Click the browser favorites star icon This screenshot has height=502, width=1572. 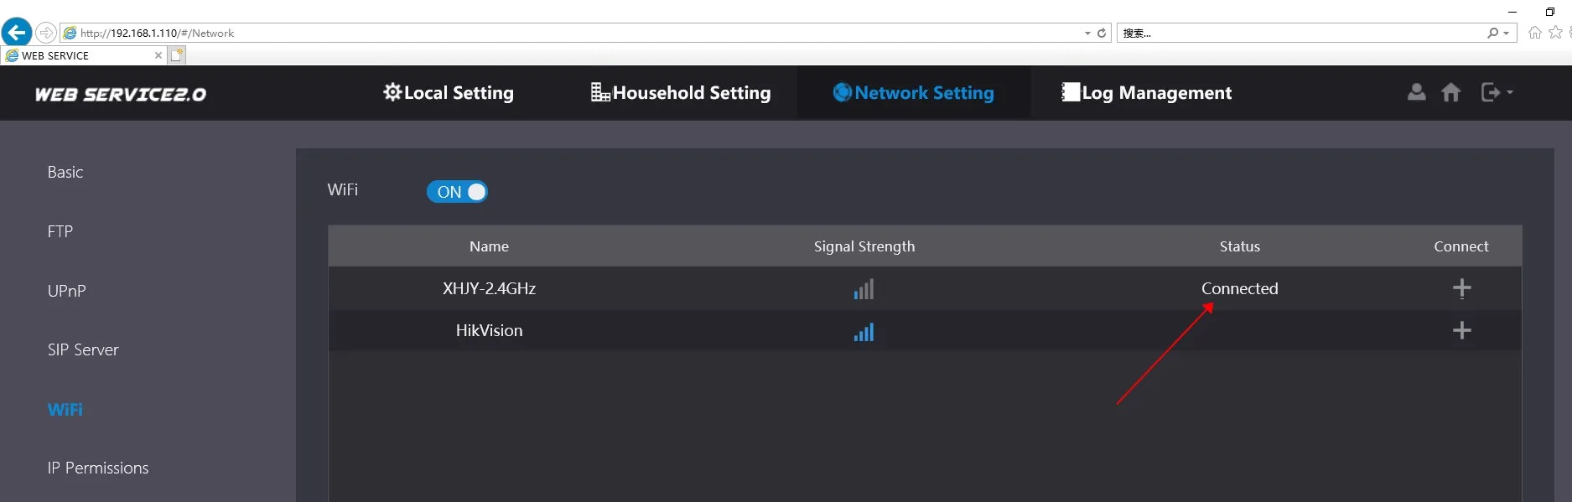click(x=1555, y=33)
